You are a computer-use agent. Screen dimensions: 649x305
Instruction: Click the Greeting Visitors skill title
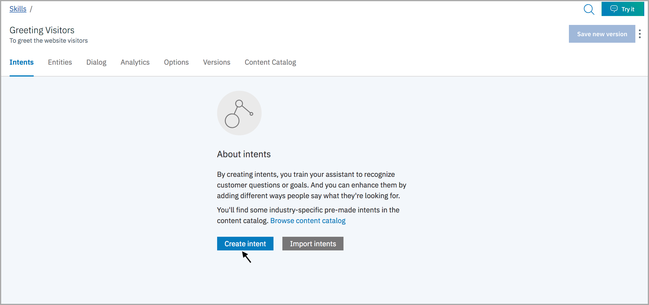coord(42,30)
